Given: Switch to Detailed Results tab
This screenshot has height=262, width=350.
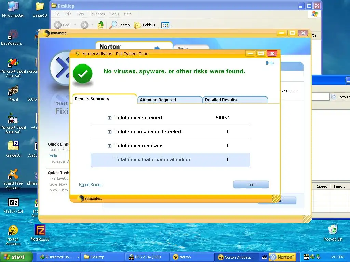Looking at the screenshot, I should (x=235, y=100).
